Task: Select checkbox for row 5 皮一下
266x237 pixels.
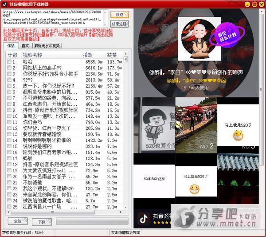Action: (9, 86)
